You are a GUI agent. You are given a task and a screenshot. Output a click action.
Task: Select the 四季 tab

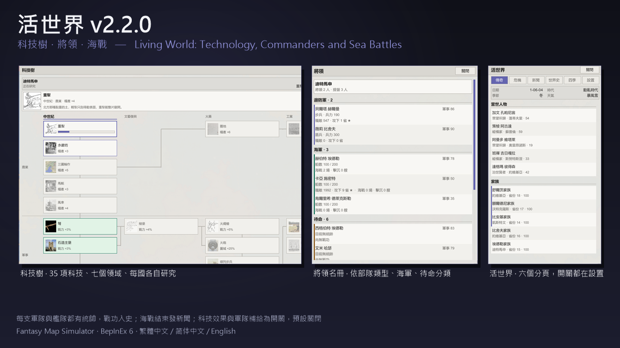572,80
